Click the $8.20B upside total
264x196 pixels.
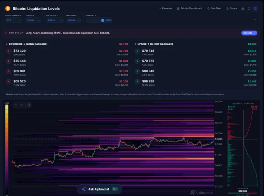tap(252, 44)
